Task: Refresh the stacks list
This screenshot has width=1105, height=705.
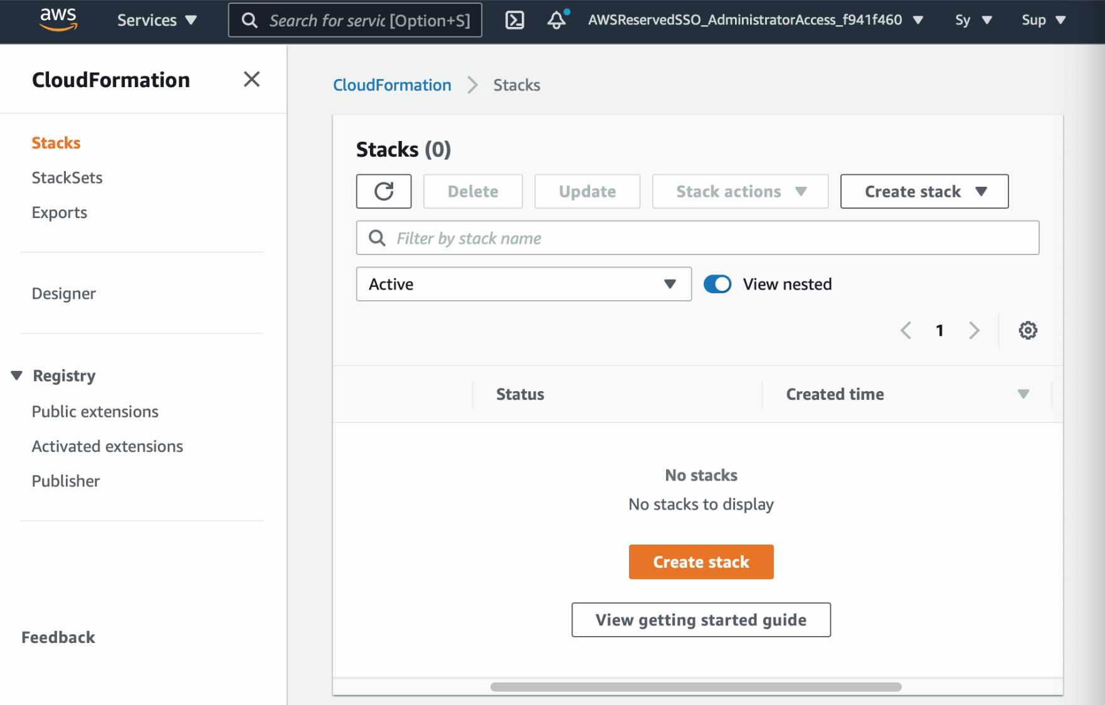Action: click(384, 191)
